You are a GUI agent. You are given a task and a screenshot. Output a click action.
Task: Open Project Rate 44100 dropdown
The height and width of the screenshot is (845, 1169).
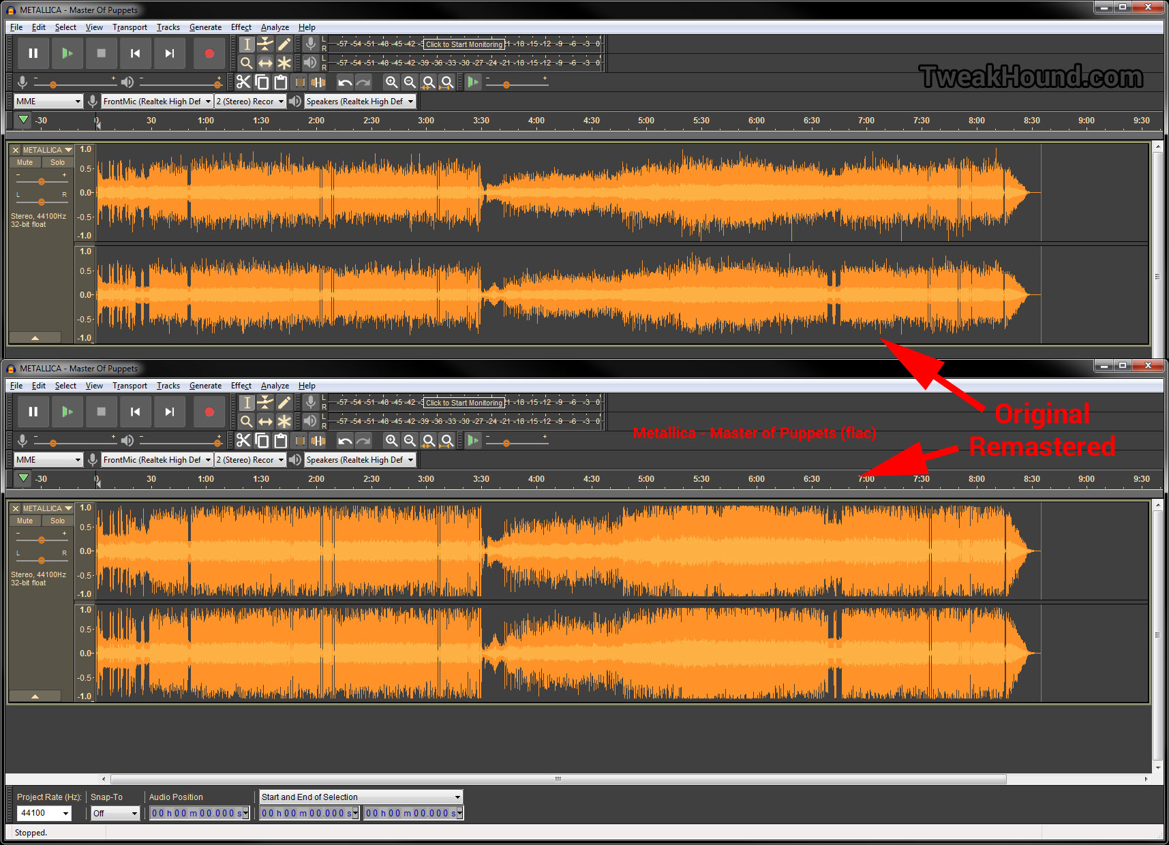click(44, 813)
